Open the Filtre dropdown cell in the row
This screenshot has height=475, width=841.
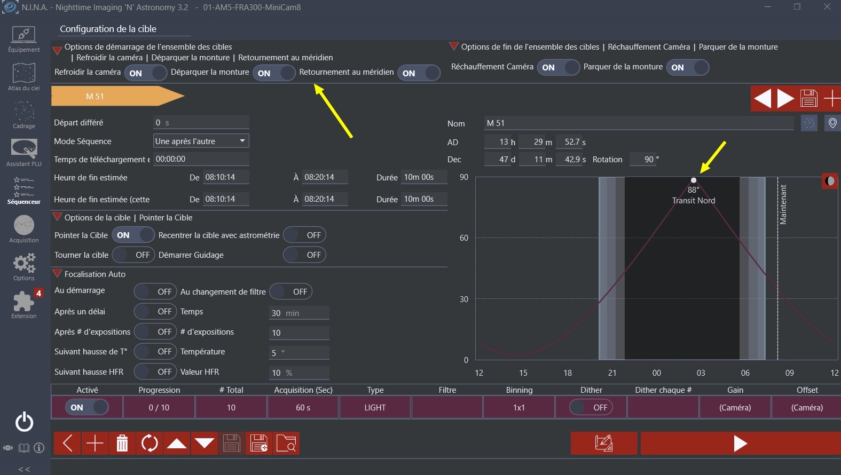point(447,407)
